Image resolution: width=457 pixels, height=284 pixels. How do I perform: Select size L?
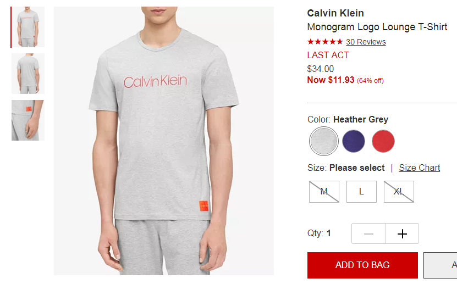coord(361,192)
